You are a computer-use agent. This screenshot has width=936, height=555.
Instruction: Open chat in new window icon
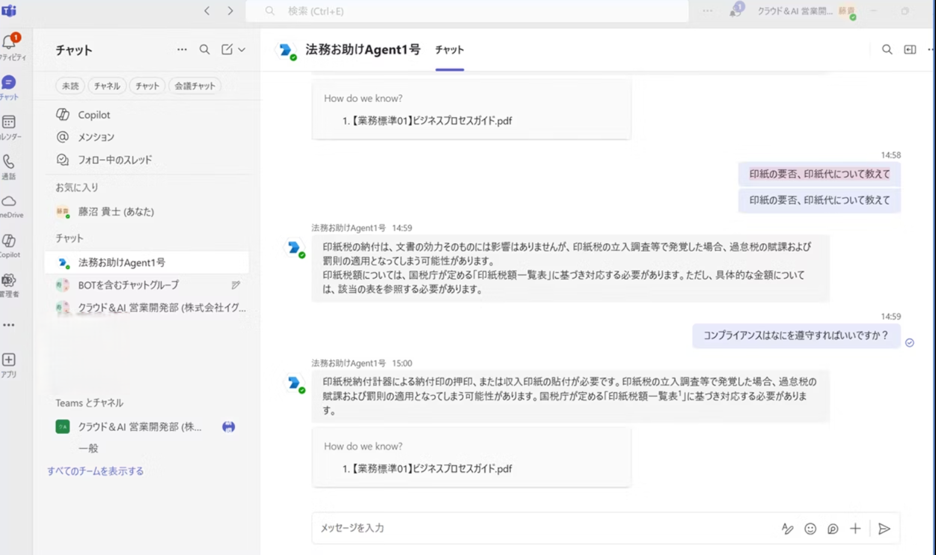[x=910, y=50]
